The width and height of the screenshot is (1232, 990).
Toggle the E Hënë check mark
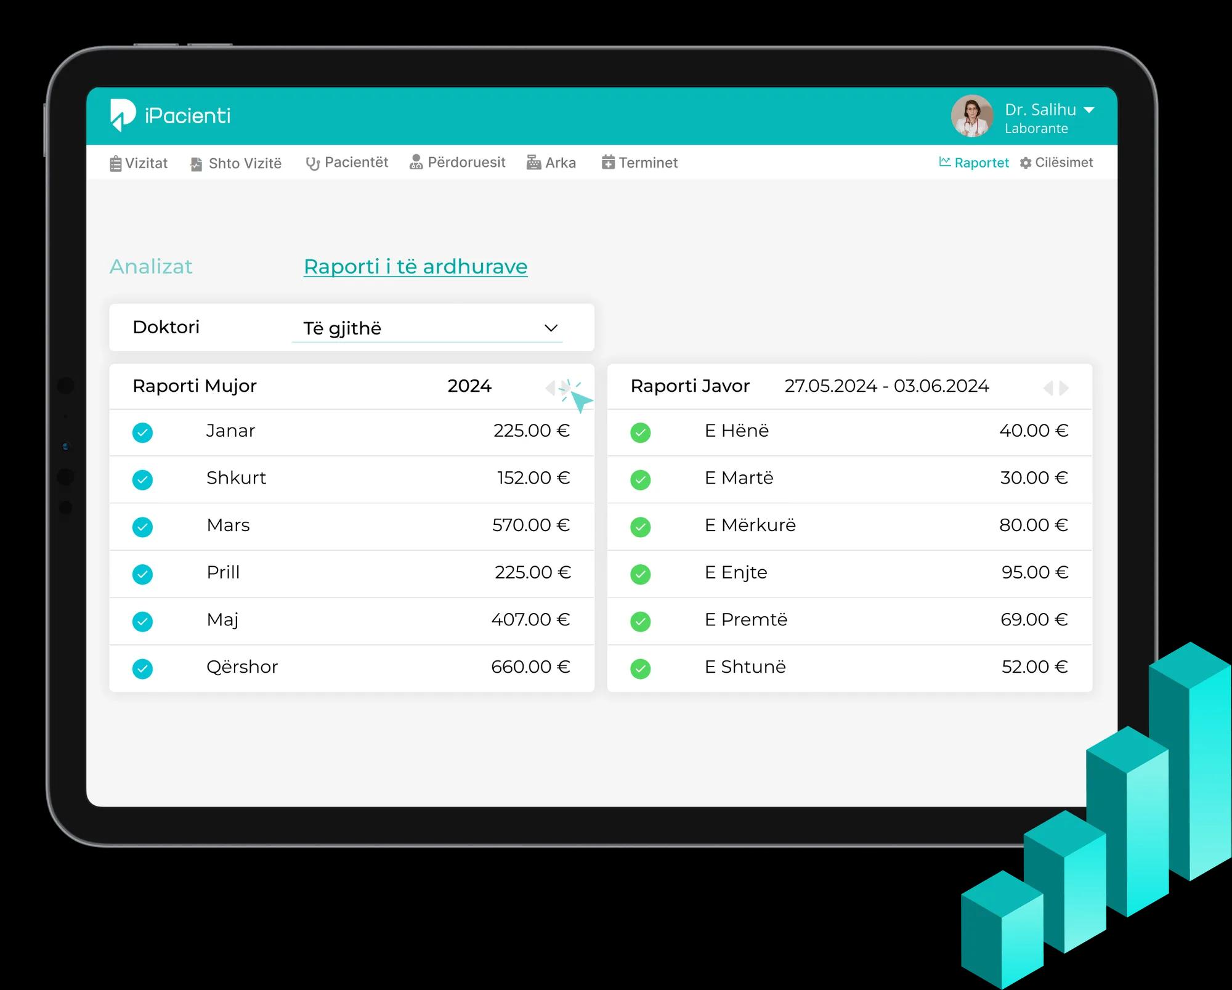pyautogui.click(x=641, y=432)
